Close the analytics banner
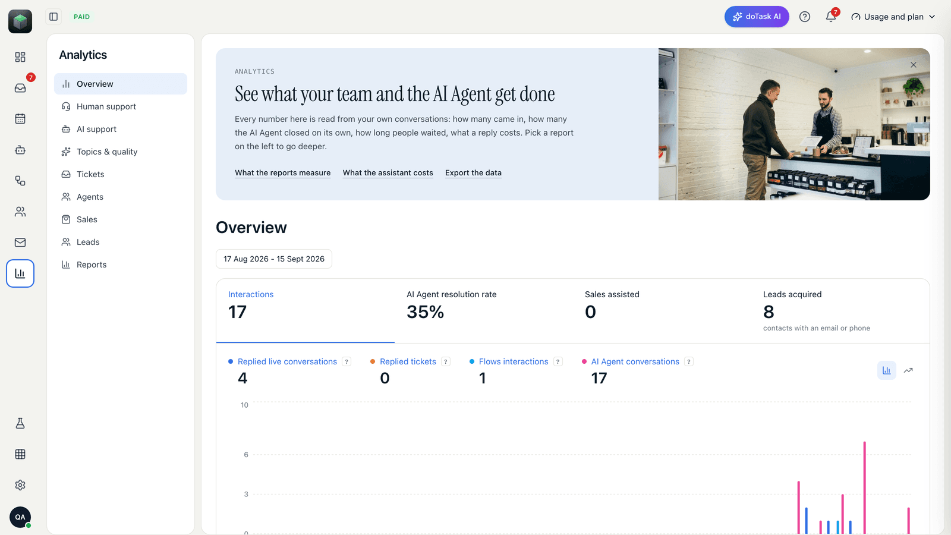Image resolution: width=951 pixels, height=535 pixels. click(914, 65)
